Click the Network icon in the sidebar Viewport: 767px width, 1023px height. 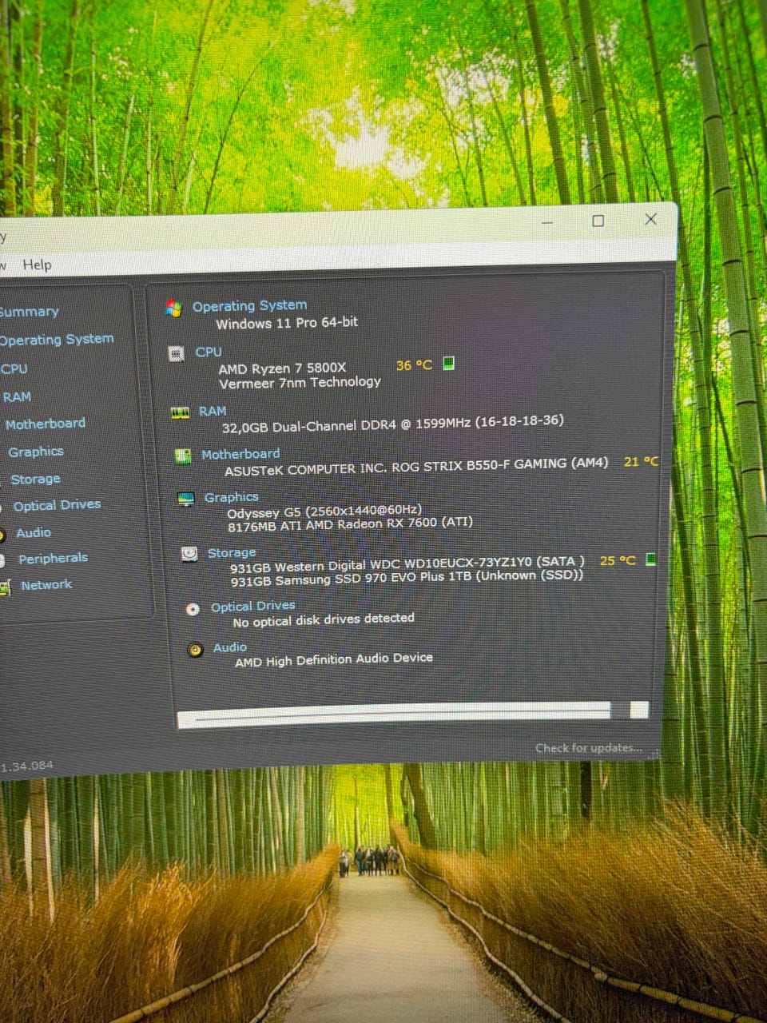click(5, 588)
